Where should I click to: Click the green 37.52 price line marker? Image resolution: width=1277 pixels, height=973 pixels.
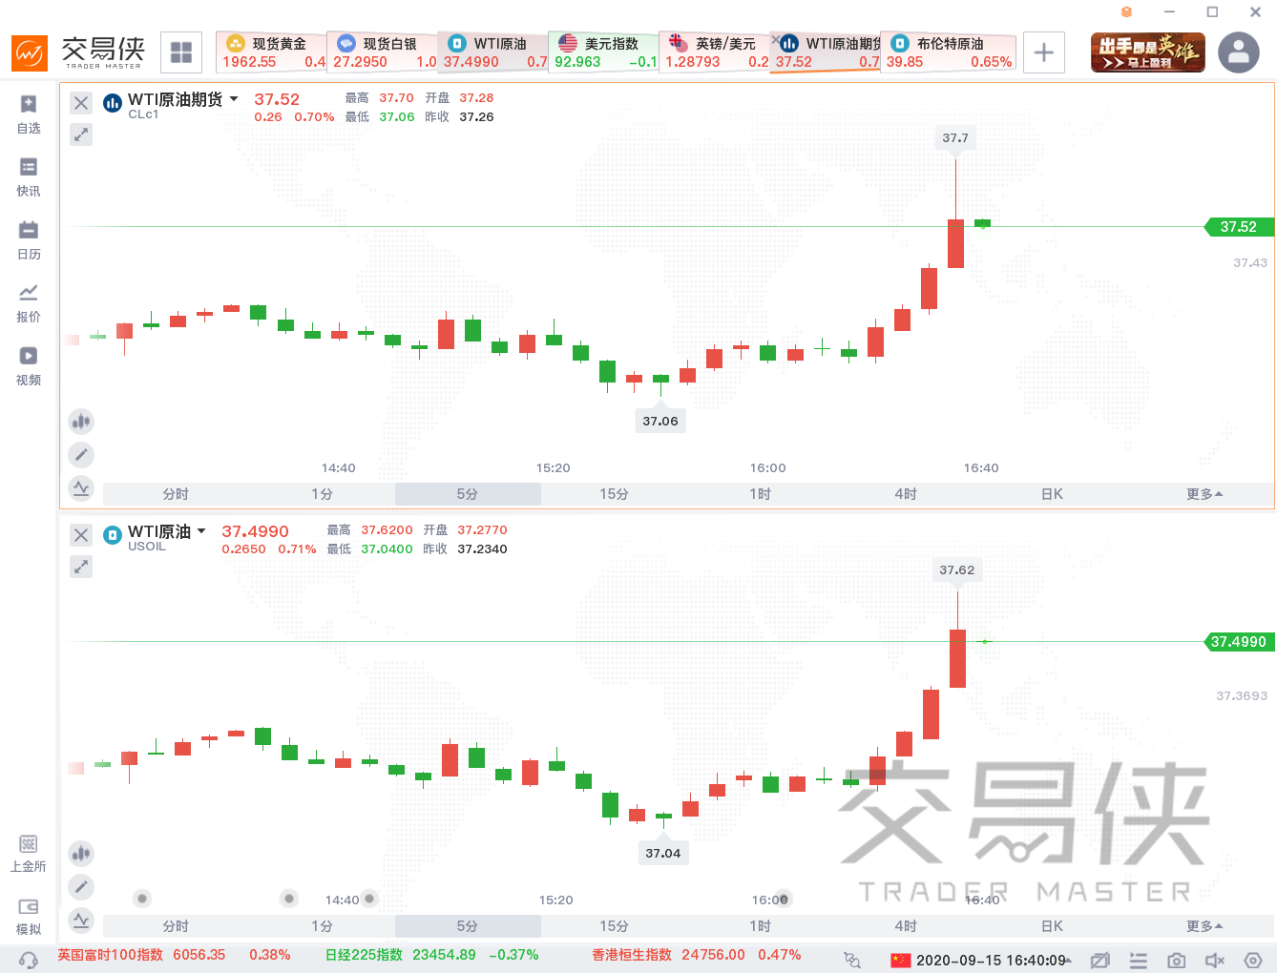pos(1238,227)
